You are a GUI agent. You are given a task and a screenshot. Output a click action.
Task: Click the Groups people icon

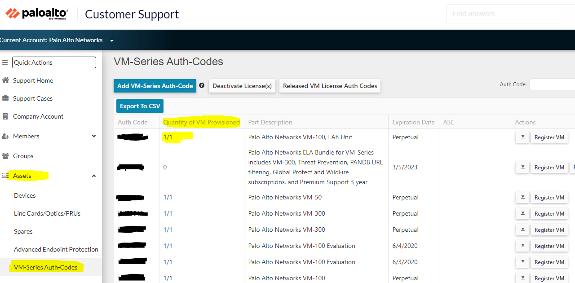[5, 156]
